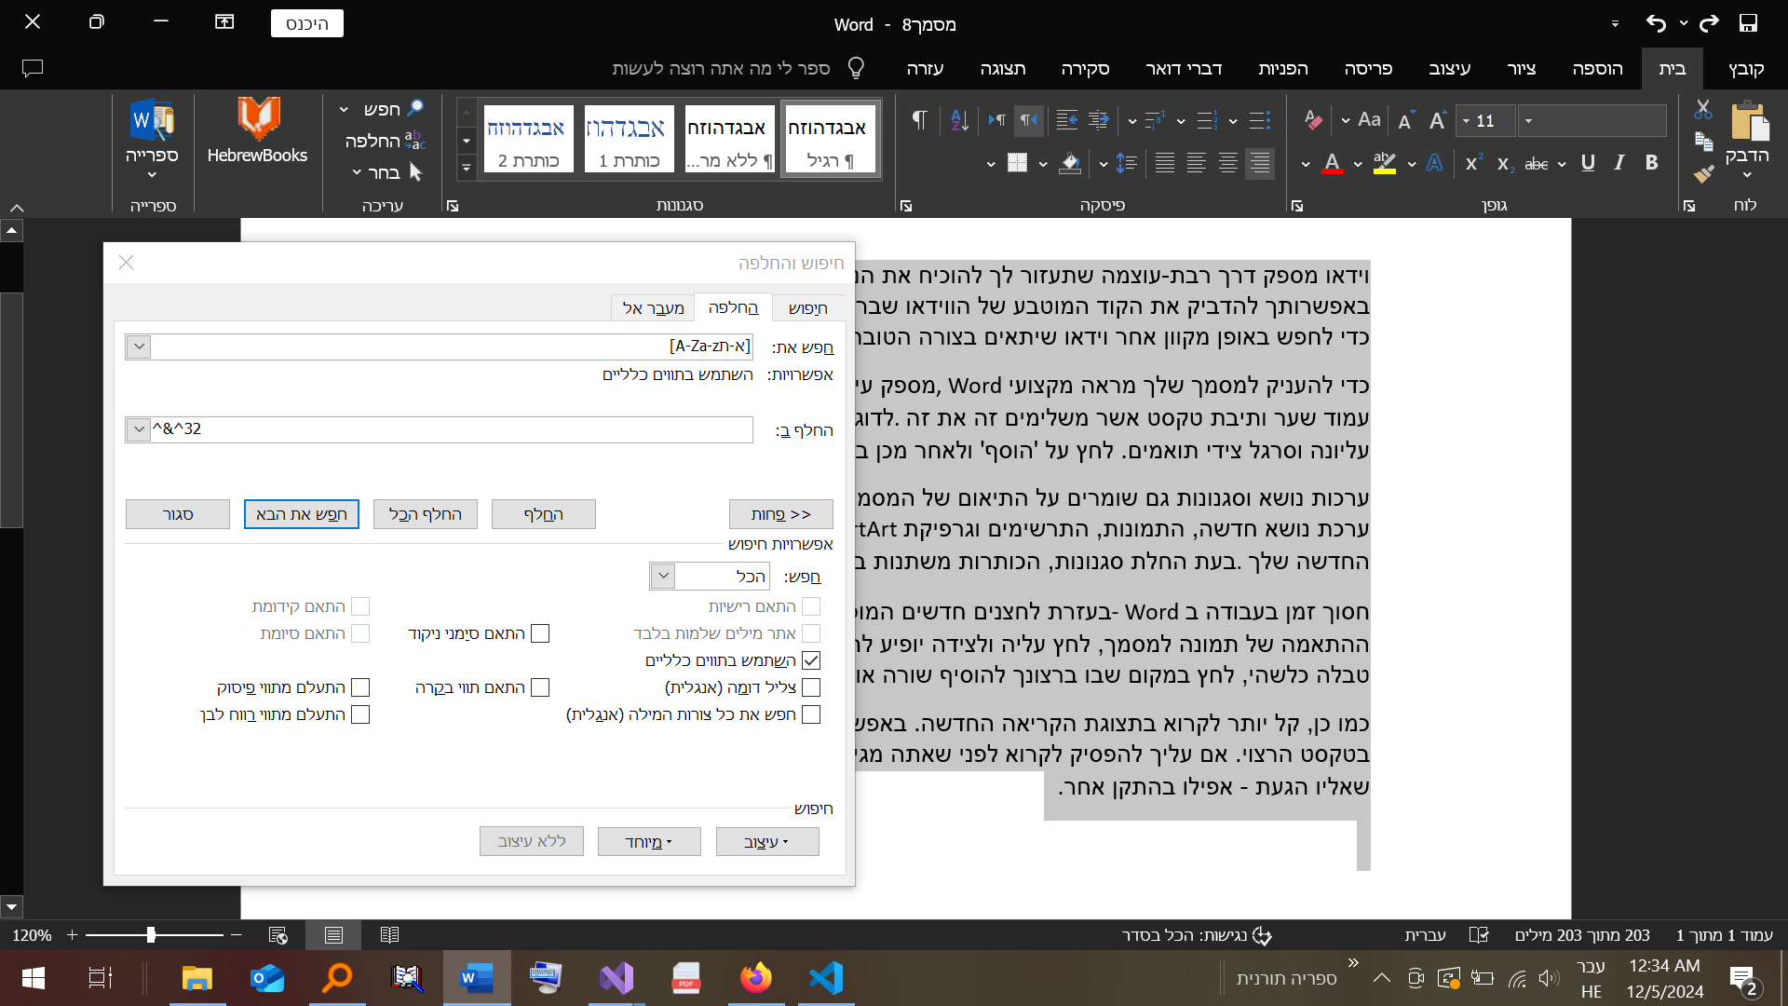The height and width of the screenshot is (1006, 1788).
Task: Click the read mode view icon
Action: (x=389, y=935)
